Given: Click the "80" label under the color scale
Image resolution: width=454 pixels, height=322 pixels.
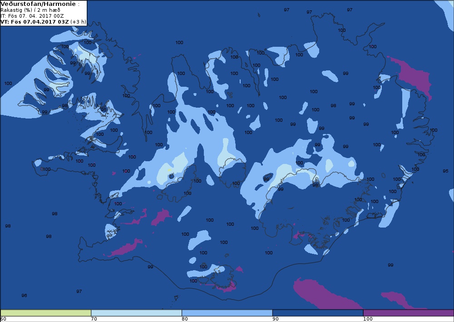Looking at the screenshot, I should click(x=185, y=319).
